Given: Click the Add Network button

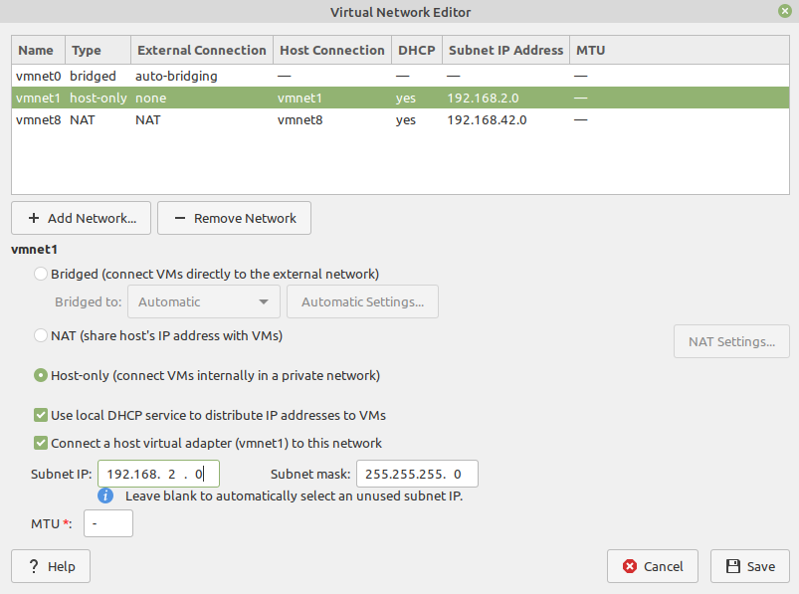Looking at the screenshot, I should pos(81,218).
